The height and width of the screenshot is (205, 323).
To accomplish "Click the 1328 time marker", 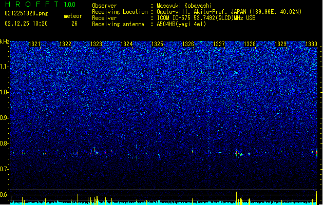I will 250,44.
